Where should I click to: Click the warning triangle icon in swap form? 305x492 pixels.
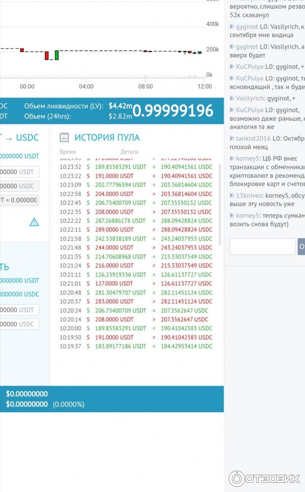34,222
